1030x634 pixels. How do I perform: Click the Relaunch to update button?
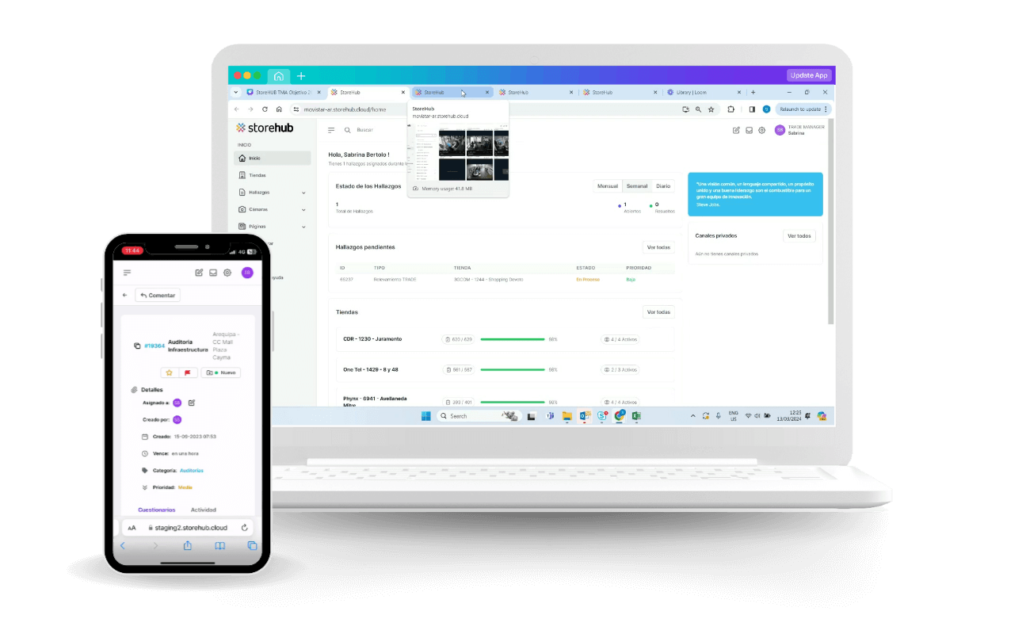[803, 109]
